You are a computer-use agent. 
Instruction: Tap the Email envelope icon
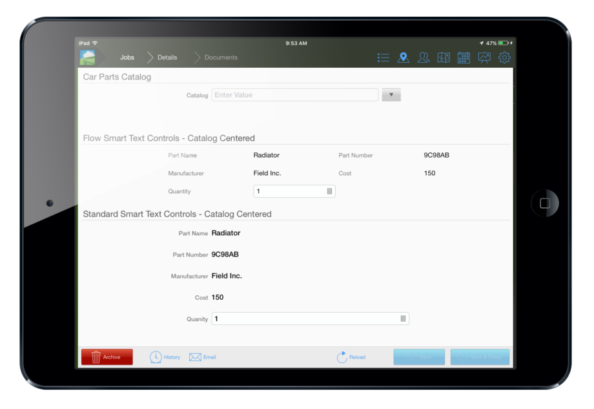pyautogui.click(x=195, y=357)
